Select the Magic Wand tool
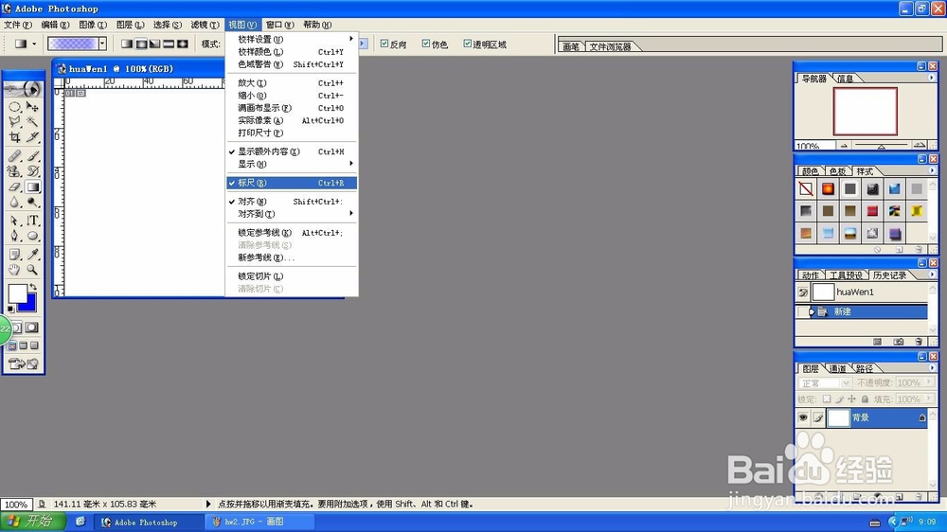This screenshot has height=532, width=947. click(x=32, y=122)
